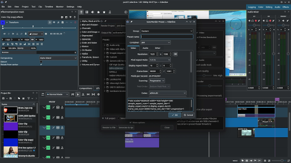Image resolution: width=291 pixels, height=163 pixels.
Task: Switch to the Other tab in preset dialog
Action: coord(158,48)
